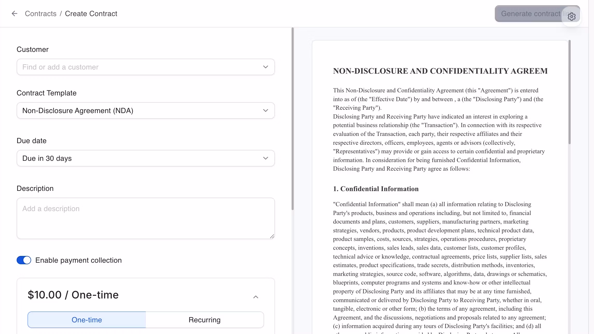594x334 pixels.
Task: Open the settings gear icon
Action: [571, 17]
